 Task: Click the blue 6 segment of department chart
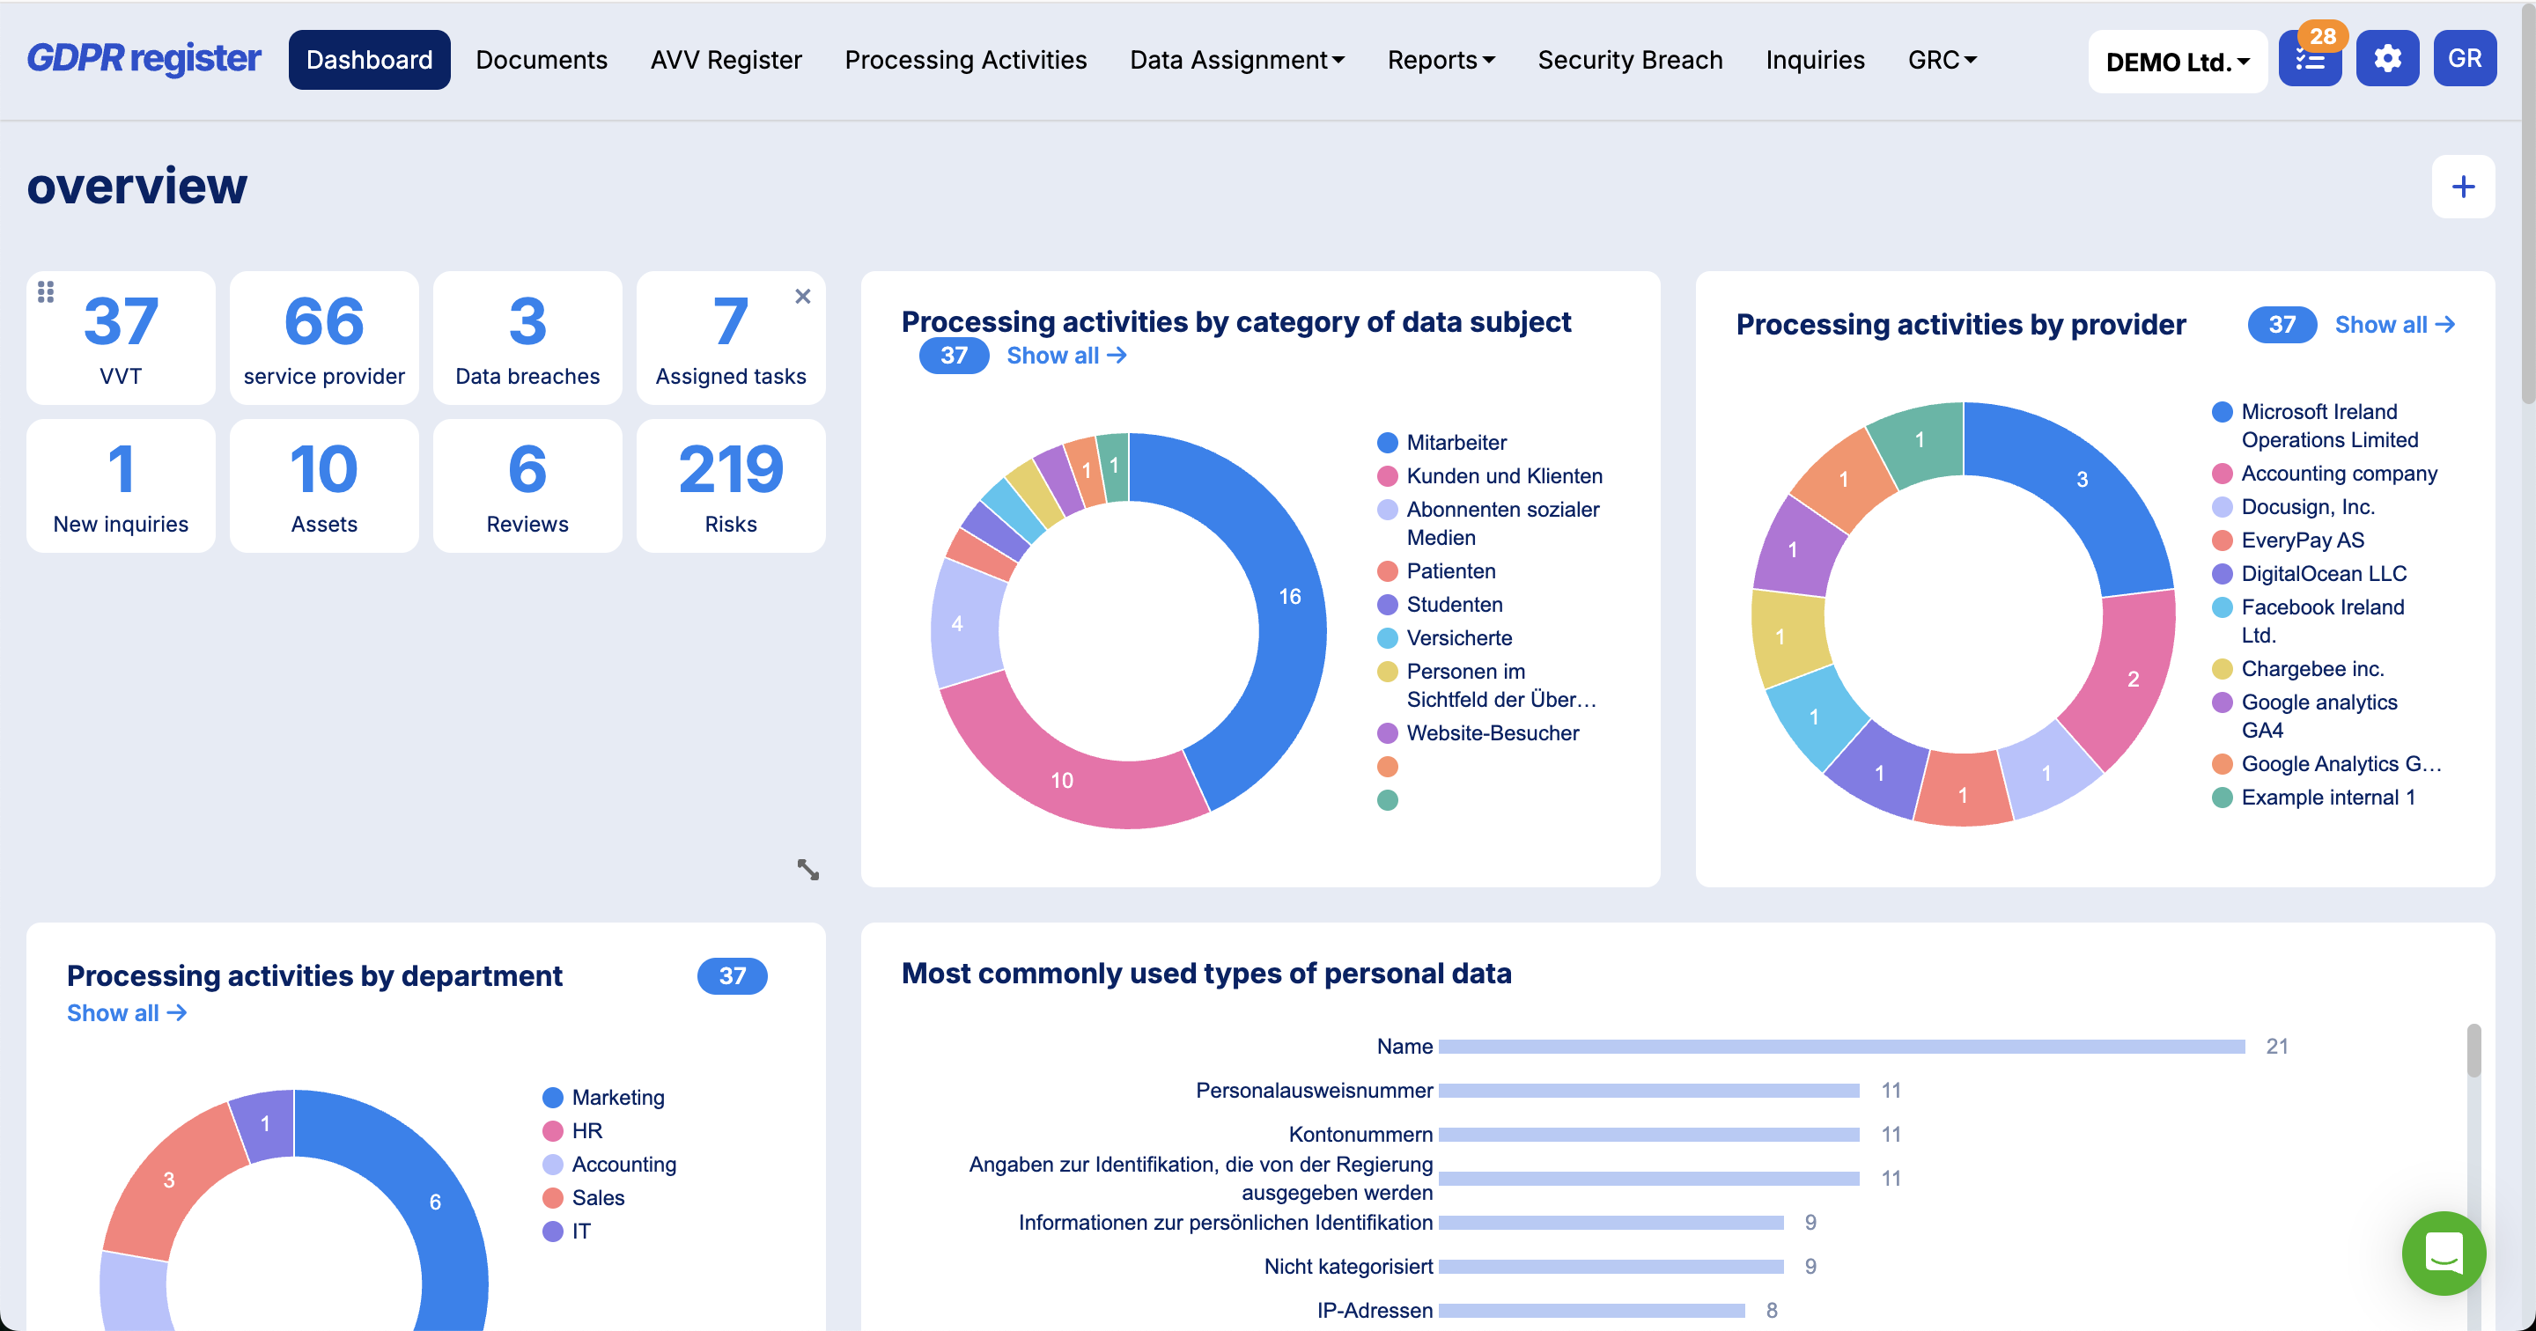tap(434, 1202)
